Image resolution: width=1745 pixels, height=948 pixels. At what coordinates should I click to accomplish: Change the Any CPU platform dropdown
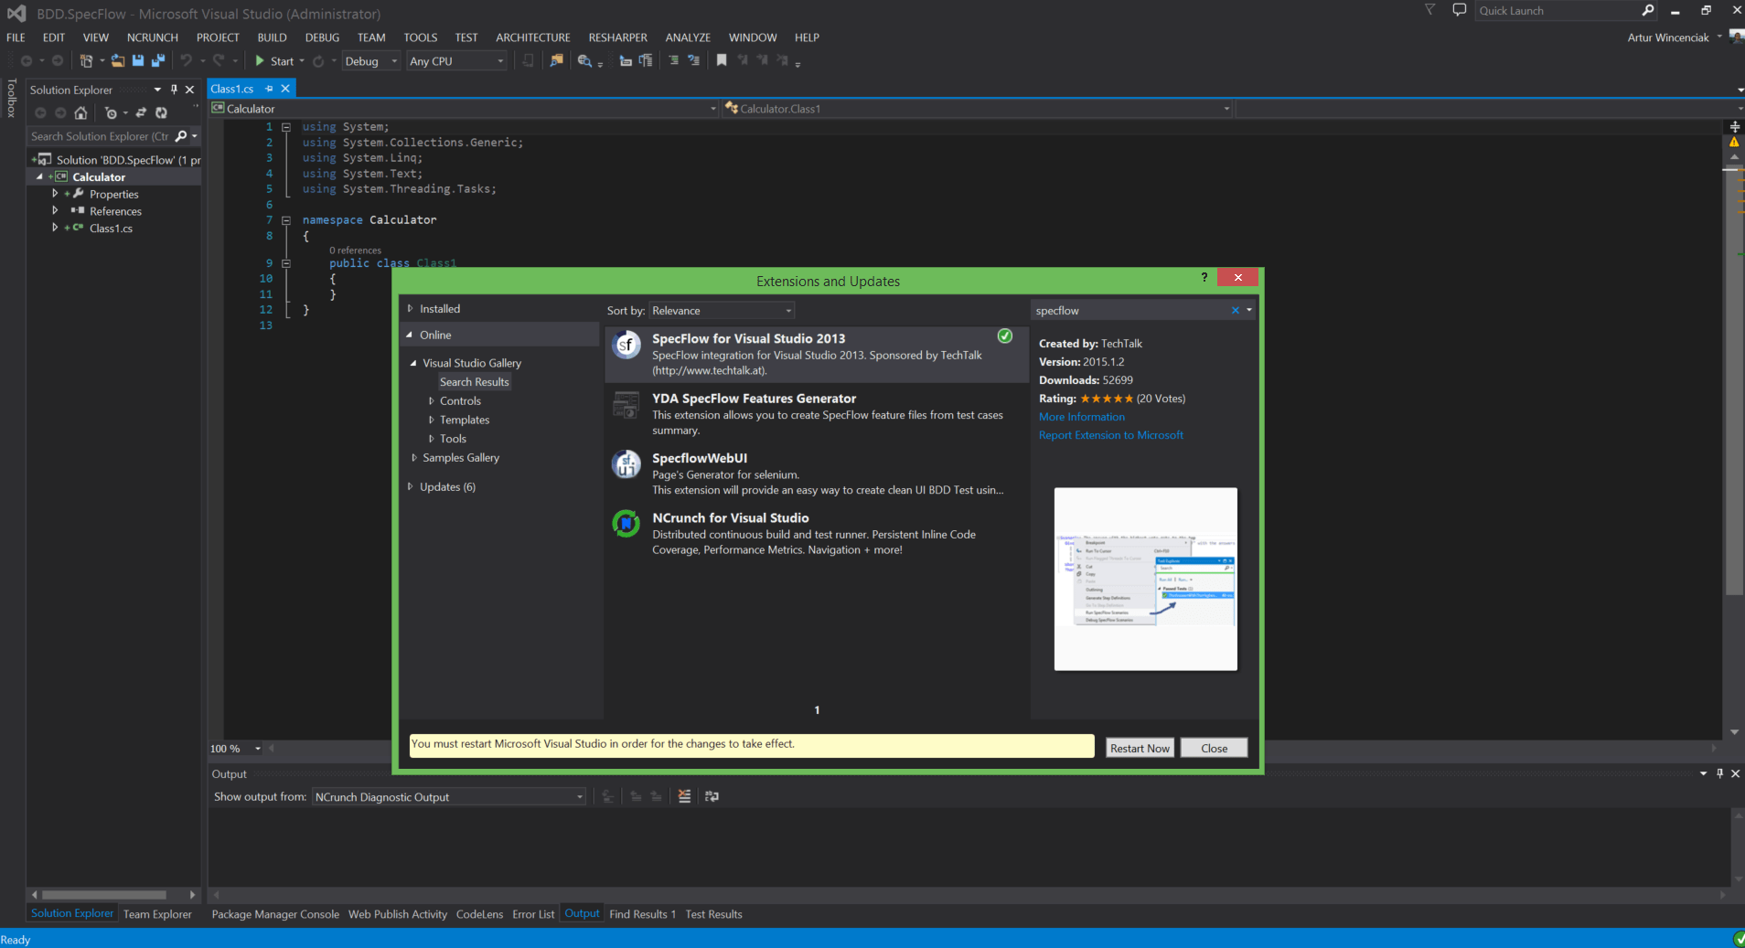pos(455,60)
